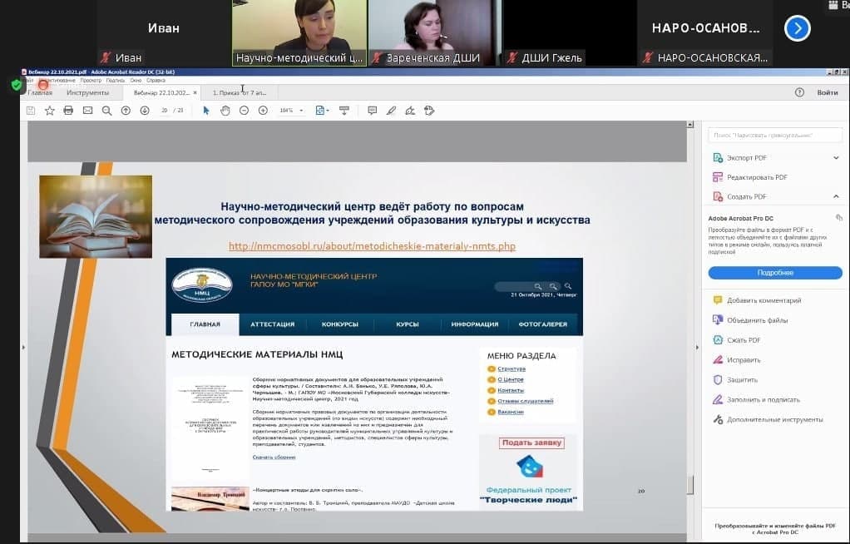Open the '1. Приказ от 7 ап...' tab
The height and width of the screenshot is (544, 850).
(239, 92)
